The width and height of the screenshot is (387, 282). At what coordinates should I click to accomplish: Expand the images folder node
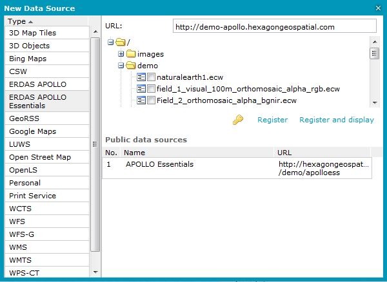121,53
